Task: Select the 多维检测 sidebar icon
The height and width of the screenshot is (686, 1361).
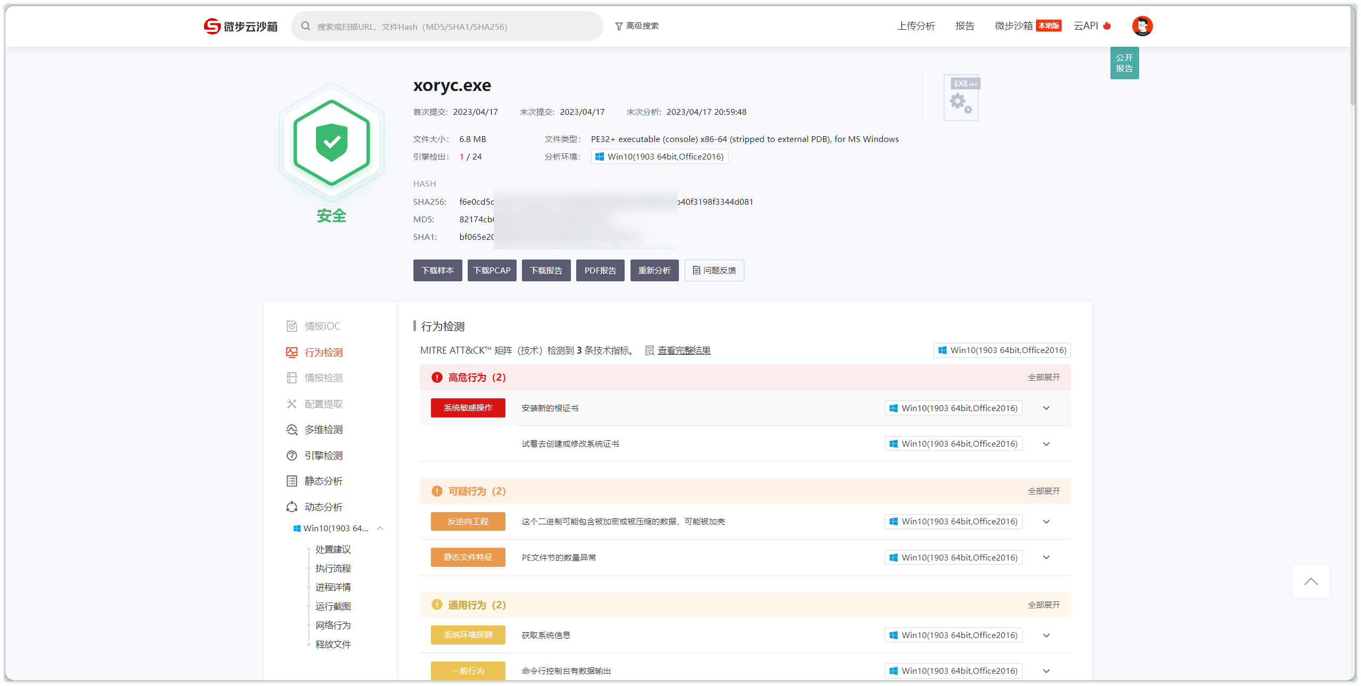Action: (x=292, y=430)
